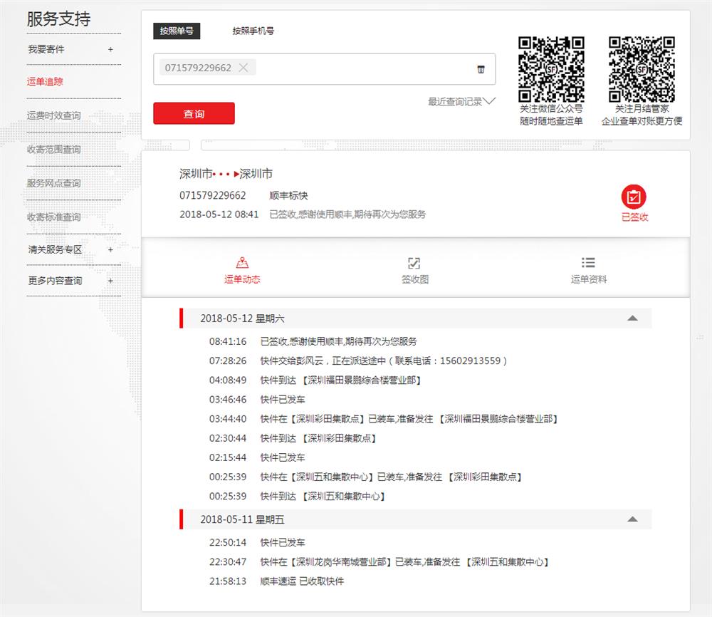The image size is (712, 617).
Task: Click the 22:50:14 快件已发车 entry
Action: [257, 542]
